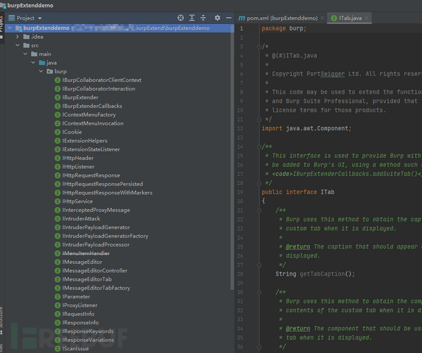The image size is (422, 353).
Task: Select IHttpRequestResponsePersisted in project tree
Action: [103, 184]
